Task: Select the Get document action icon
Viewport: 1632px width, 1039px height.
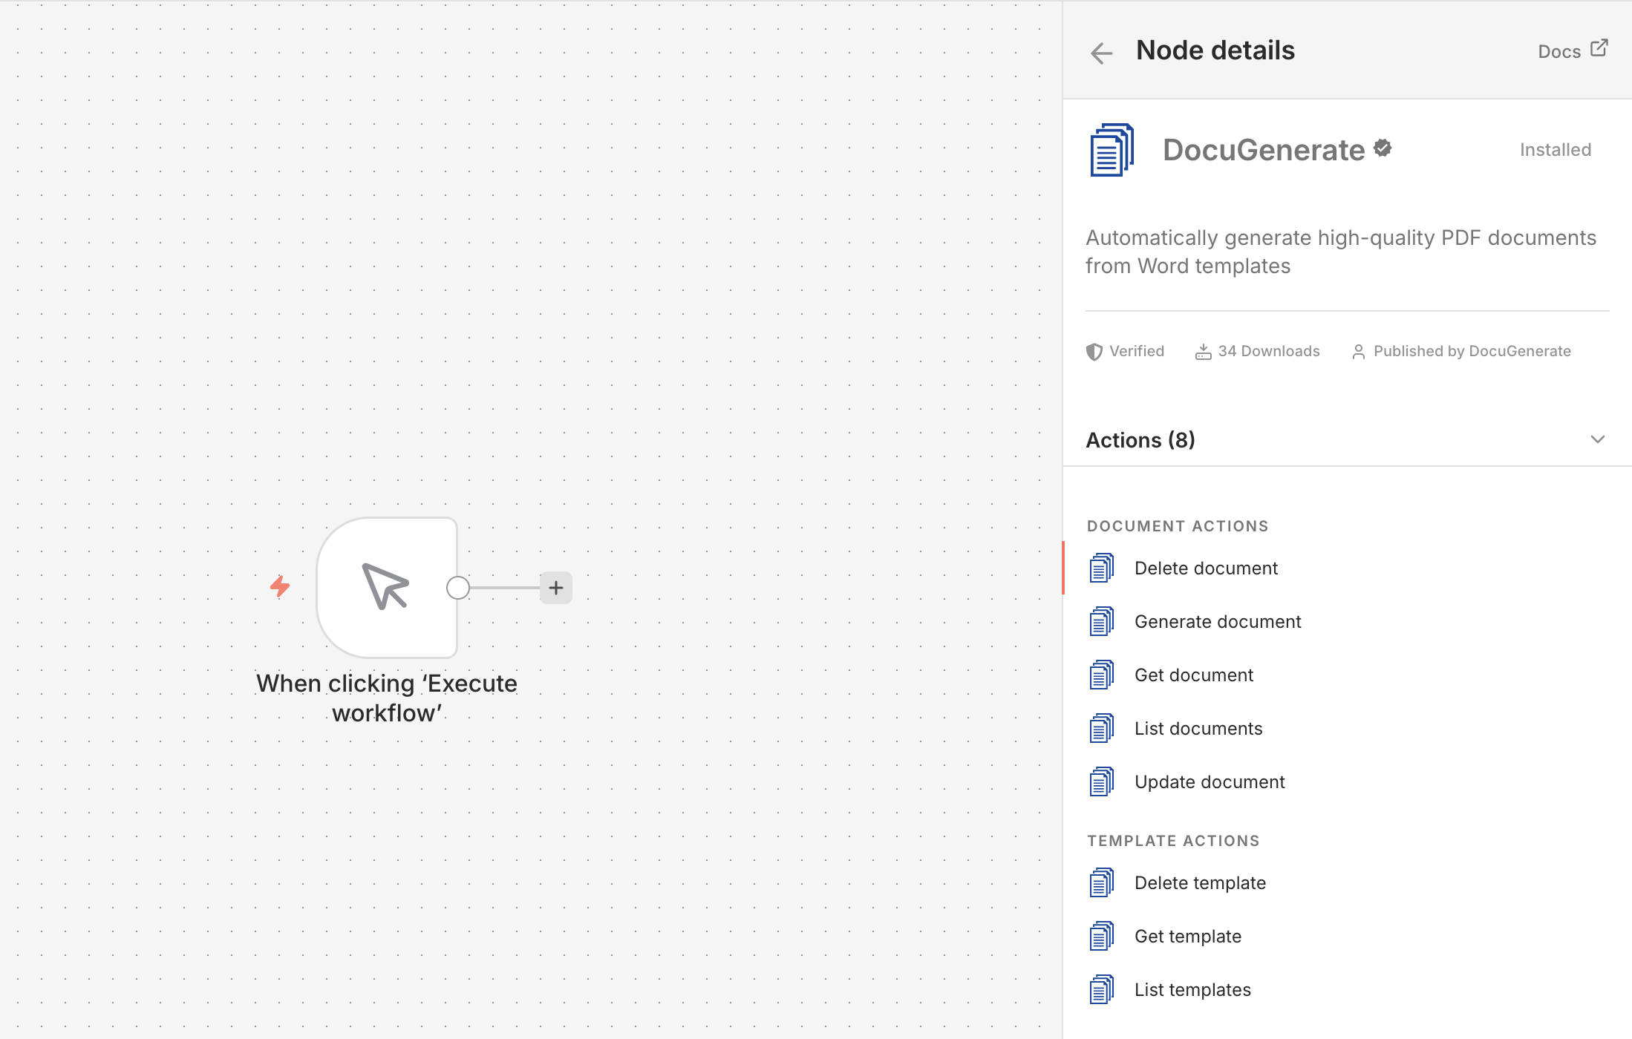Action: pos(1102,674)
